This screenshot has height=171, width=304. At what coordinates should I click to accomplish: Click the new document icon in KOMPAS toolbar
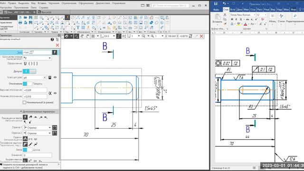[x=20, y=18]
